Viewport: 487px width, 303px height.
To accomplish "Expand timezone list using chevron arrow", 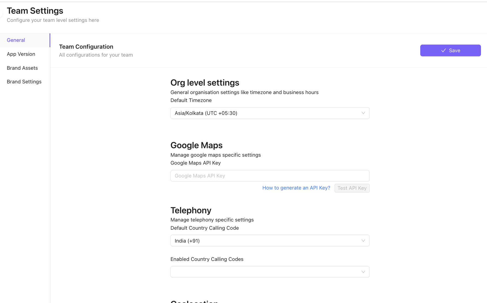I will click(363, 113).
